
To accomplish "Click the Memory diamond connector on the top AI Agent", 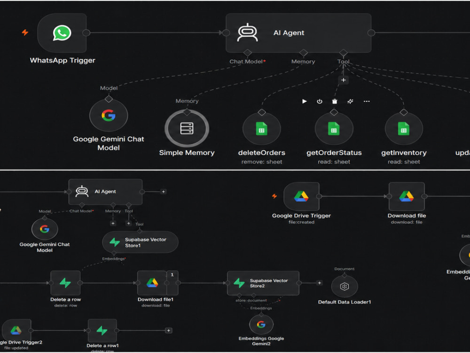I will coord(303,53).
